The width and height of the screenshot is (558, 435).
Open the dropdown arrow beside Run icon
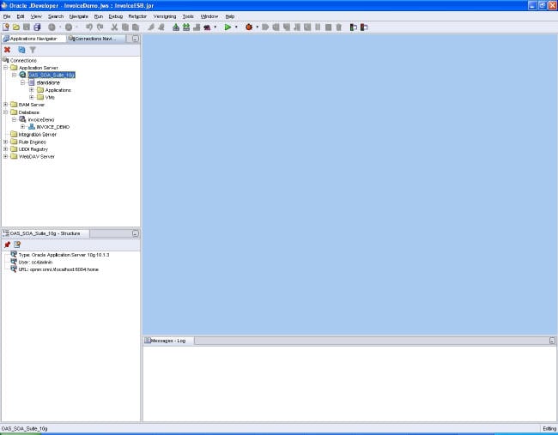(x=236, y=27)
